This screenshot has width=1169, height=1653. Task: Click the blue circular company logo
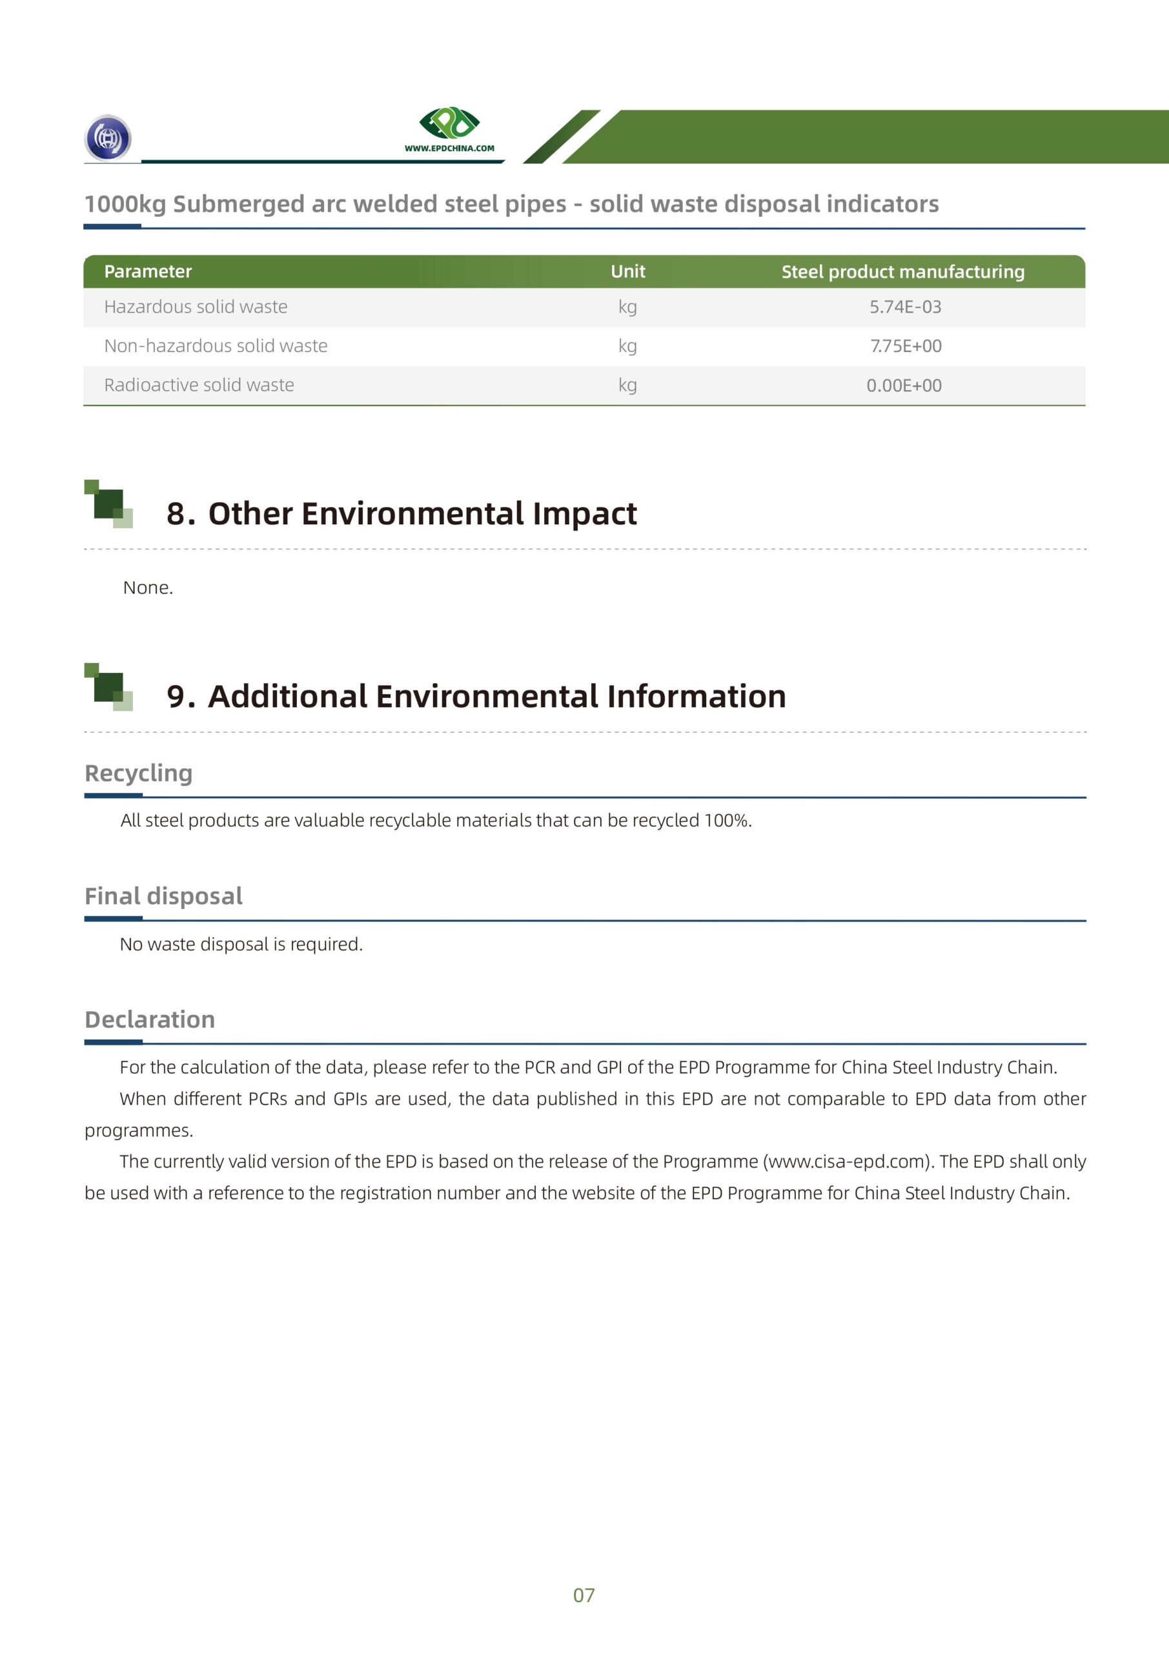[x=108, y=138]
